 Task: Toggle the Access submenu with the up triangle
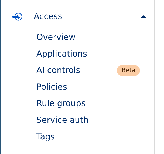pos(143,17)
